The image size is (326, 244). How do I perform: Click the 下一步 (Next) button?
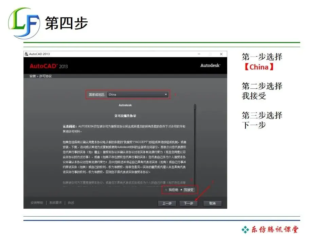[x=188, y=203]
